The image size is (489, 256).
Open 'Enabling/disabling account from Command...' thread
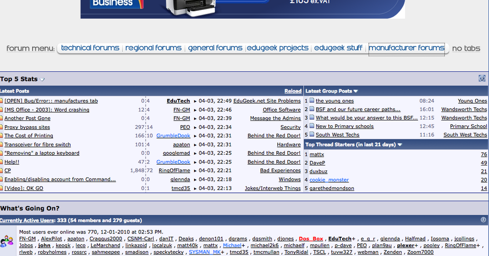click(x=60, y=179)
